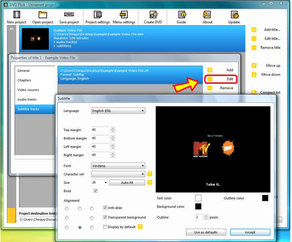The image size is (292, 242).
Task: Select top-left alignment radio button
Action: pos(67,208)
